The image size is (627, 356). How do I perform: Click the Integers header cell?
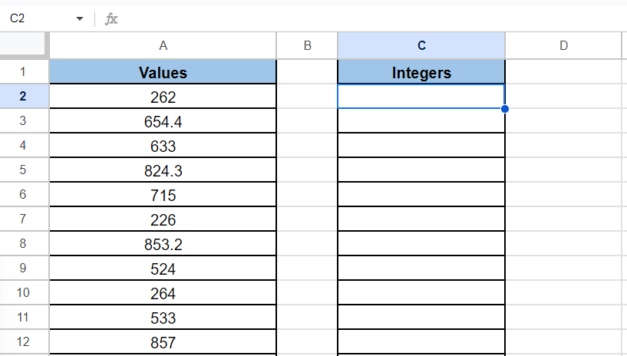[x=421, y=73]
